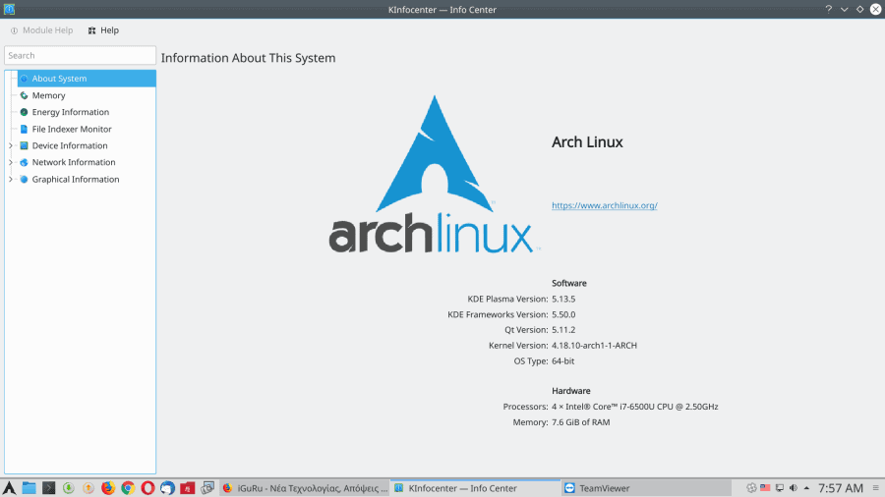Screen dimensions: 885x497
Task: Click the Module Help button
Action: 41,30
